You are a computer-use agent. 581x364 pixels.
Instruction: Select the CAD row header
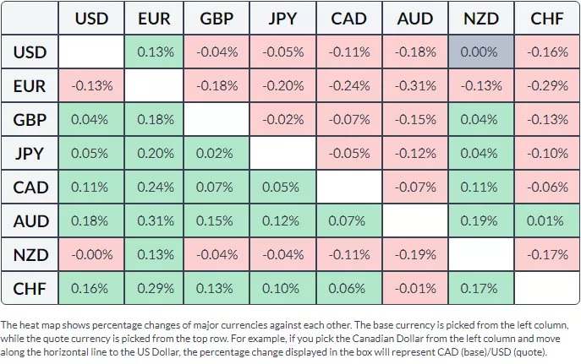coord(30,187)
